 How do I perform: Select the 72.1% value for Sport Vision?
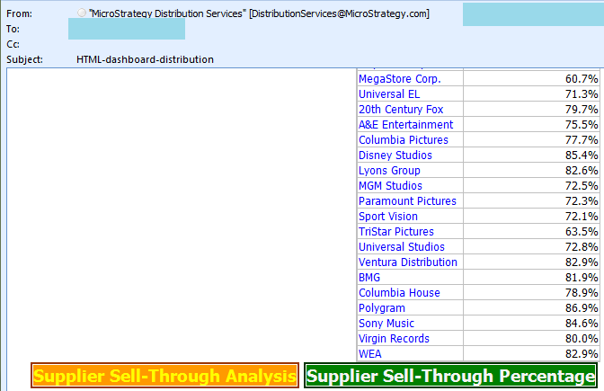click(x=582, y=217)
